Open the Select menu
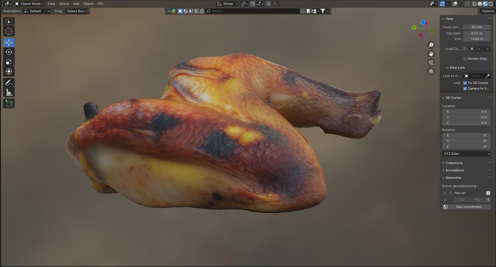The image size is (496, 267). point(64,4)
